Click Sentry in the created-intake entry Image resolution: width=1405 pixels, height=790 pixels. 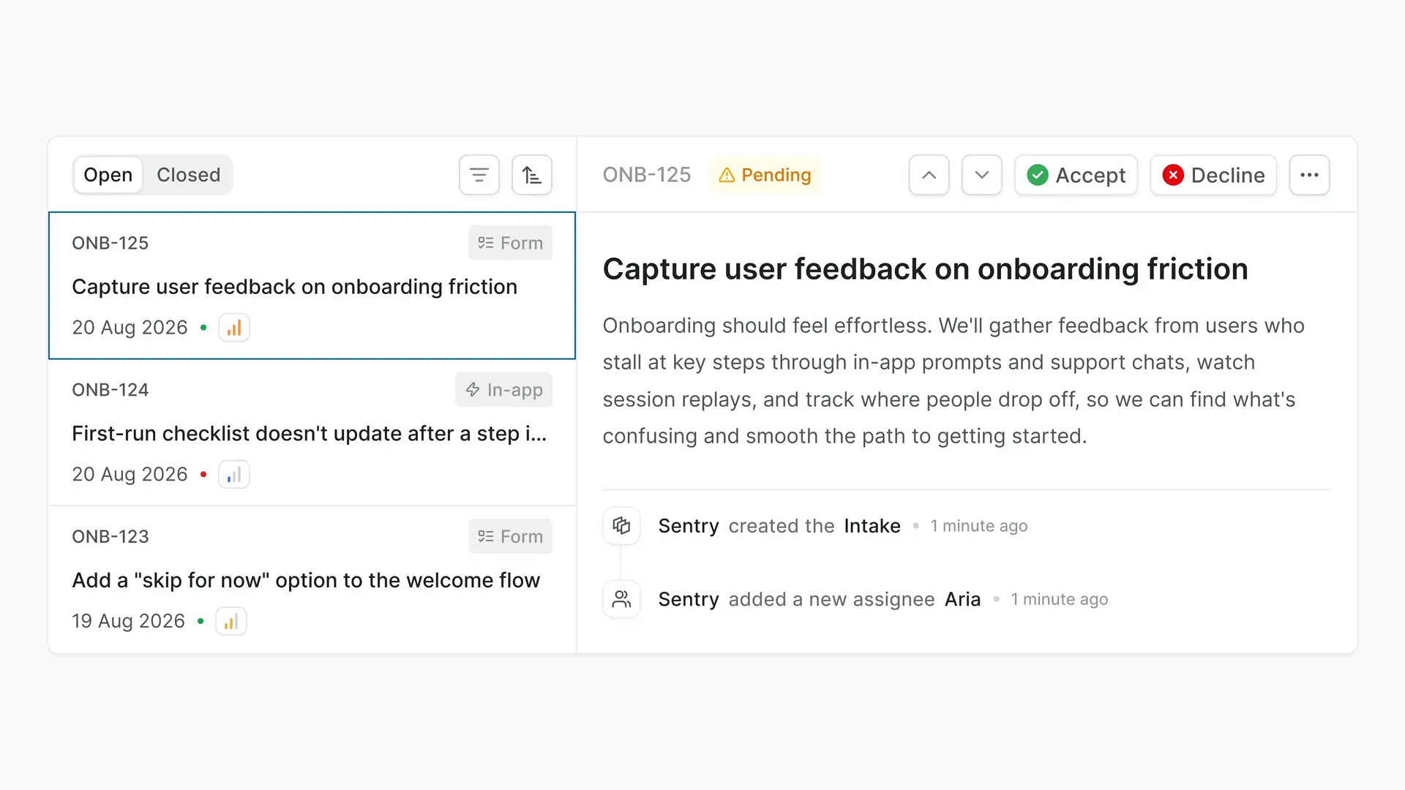click(689, 526)
